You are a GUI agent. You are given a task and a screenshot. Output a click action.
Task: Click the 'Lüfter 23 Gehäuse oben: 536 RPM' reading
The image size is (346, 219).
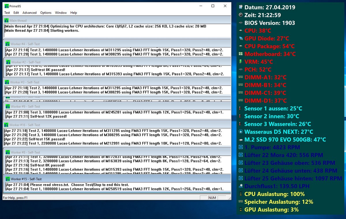289,163
